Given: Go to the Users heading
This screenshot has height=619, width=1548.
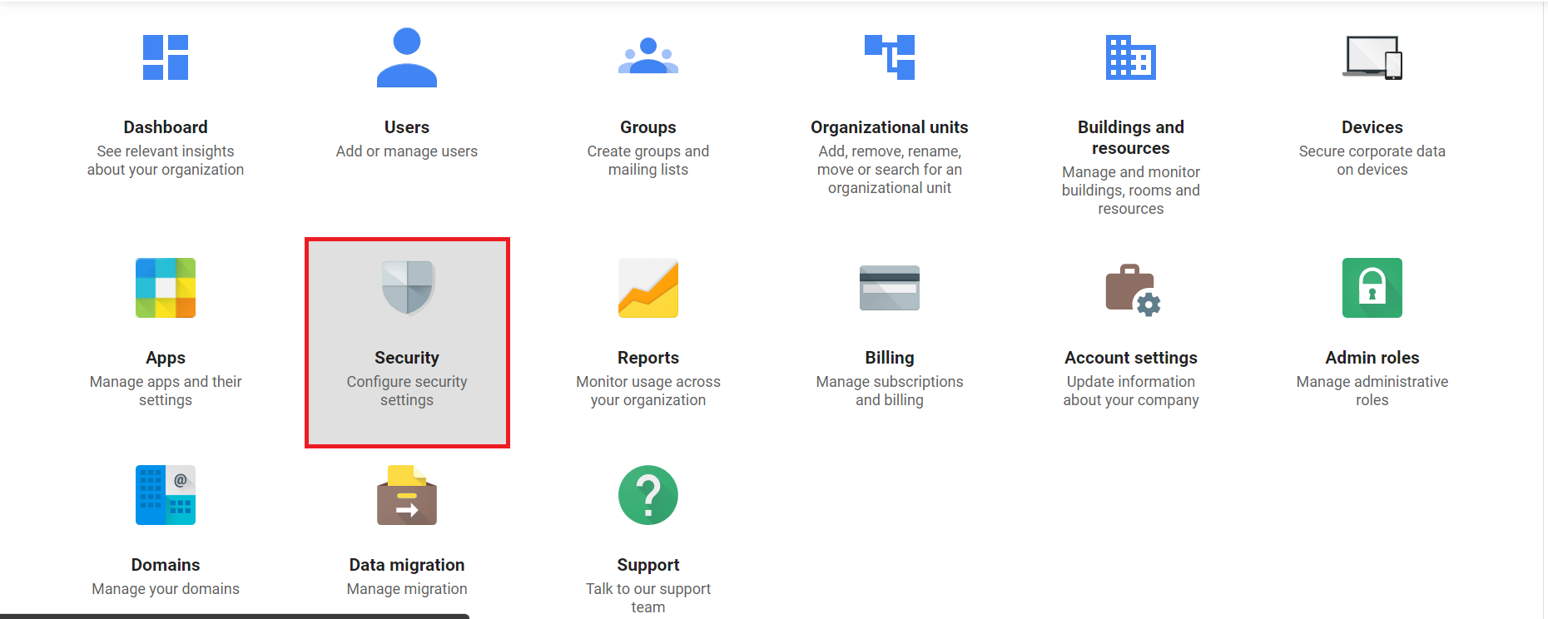Looking at the screenshot, I should pyautogui.click(x=407, y=127).
